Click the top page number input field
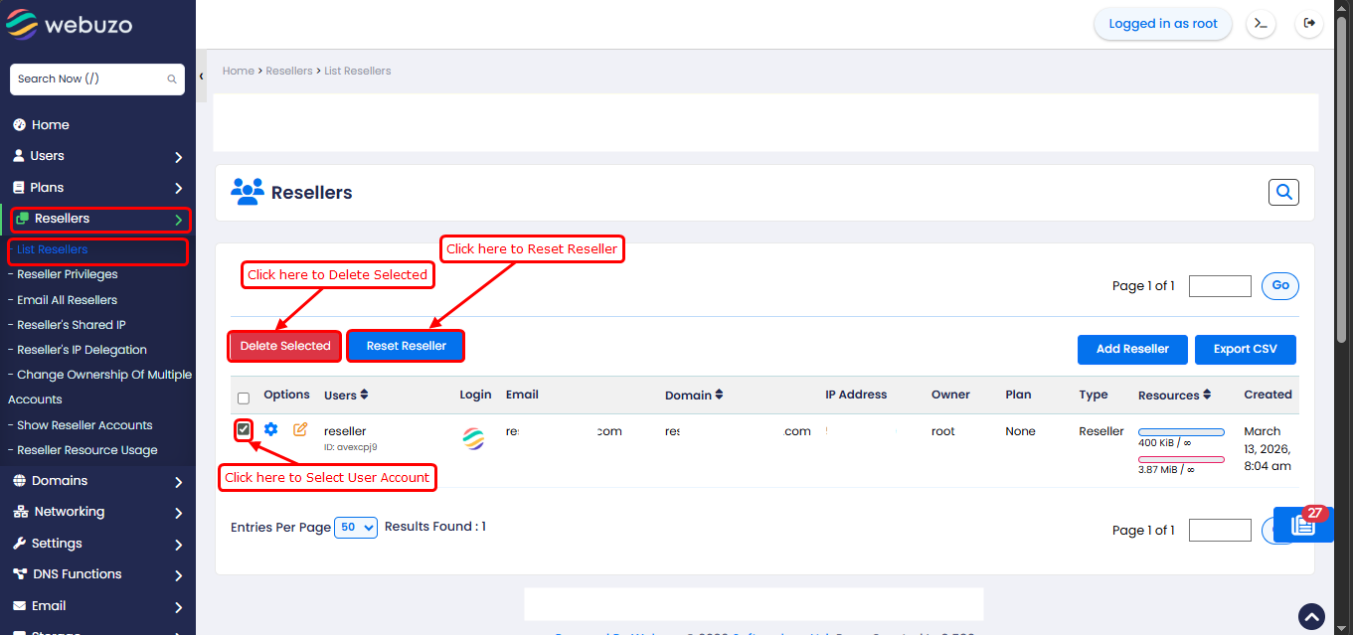Viewport: 1353px width, 635px height. point(1220,286)
